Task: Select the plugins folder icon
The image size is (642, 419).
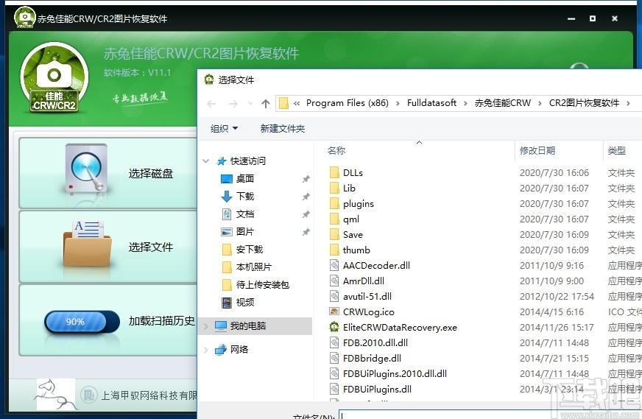Action: pos(334,203)
